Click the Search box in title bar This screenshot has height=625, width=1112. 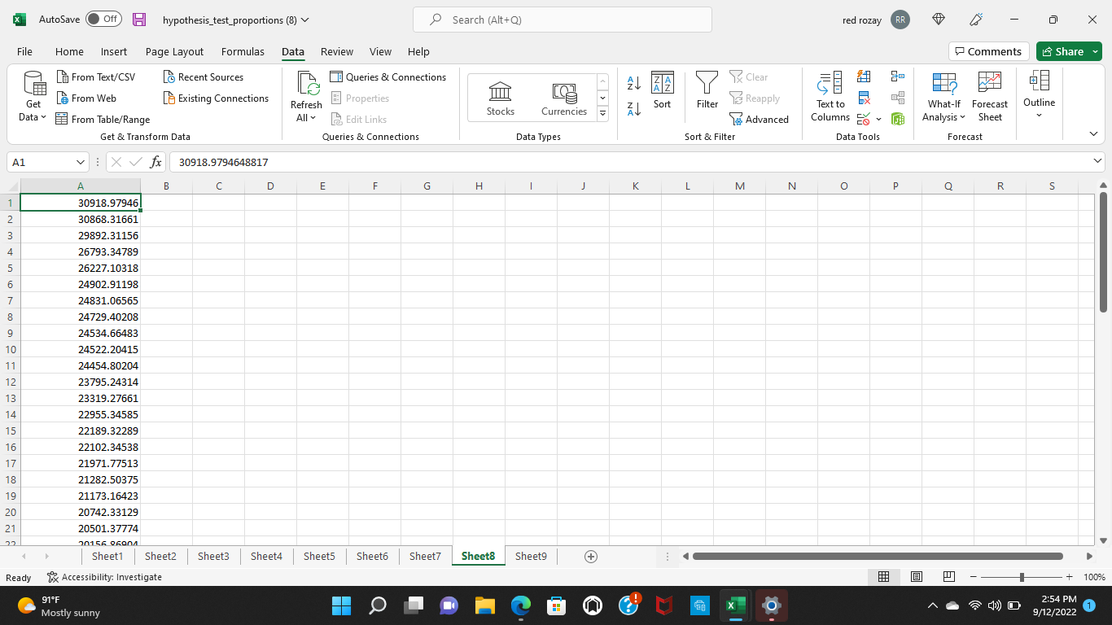[562, 20]
